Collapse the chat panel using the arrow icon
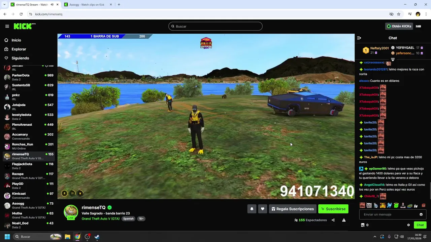Image resolution: width=431 pixels, height=242 pixels. pyautogui.click(x=359, y=38)
